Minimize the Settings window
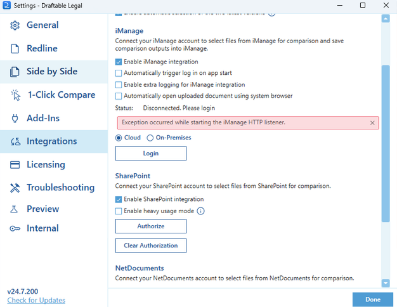397x307 pixels. click(340, 5)
